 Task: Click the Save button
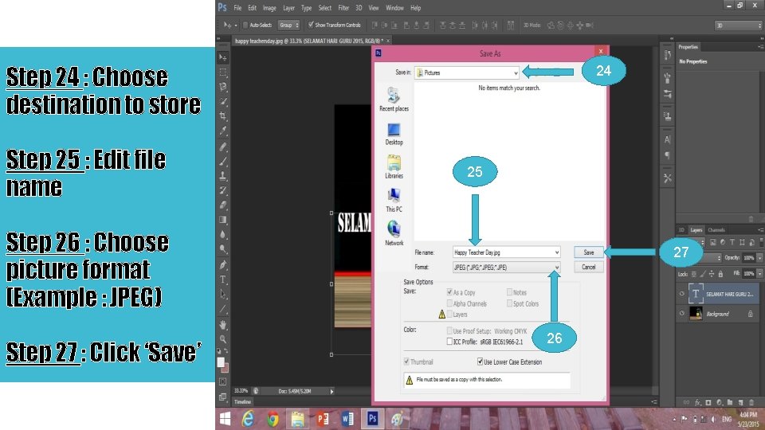588,252
